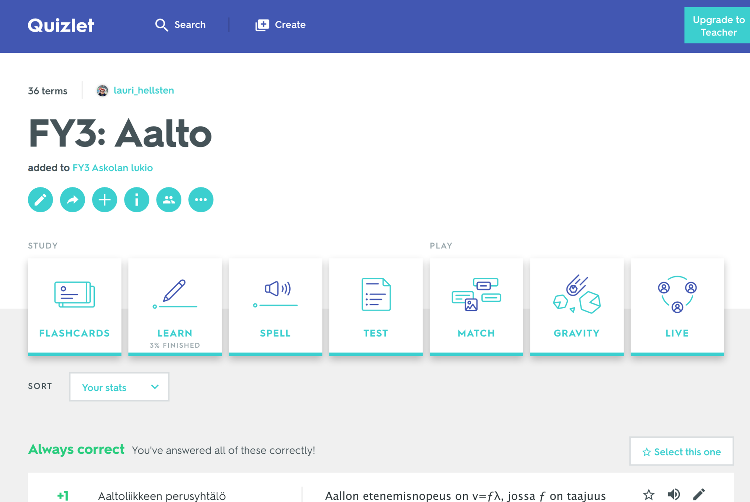Open the Flashcards study mode
This screenshot has width=750, height=502.
coord(75,306)
